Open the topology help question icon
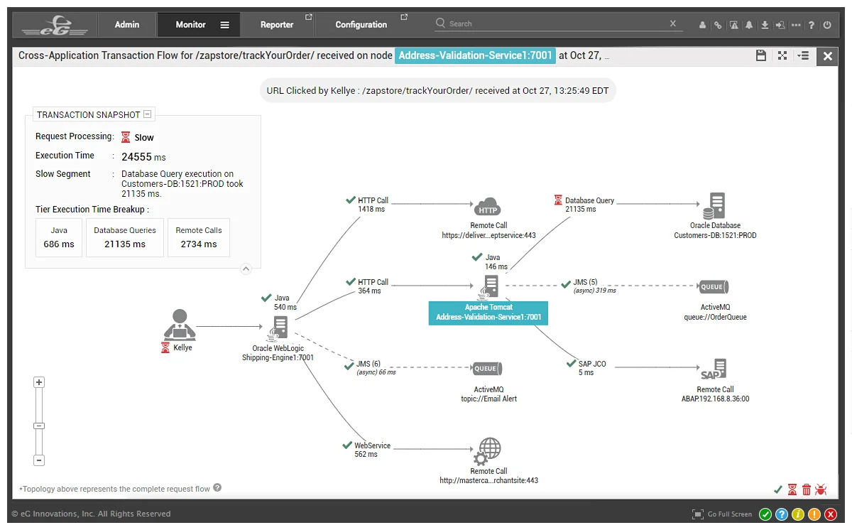The width and height of the screenshot is (852, 530). click(217, 487)
